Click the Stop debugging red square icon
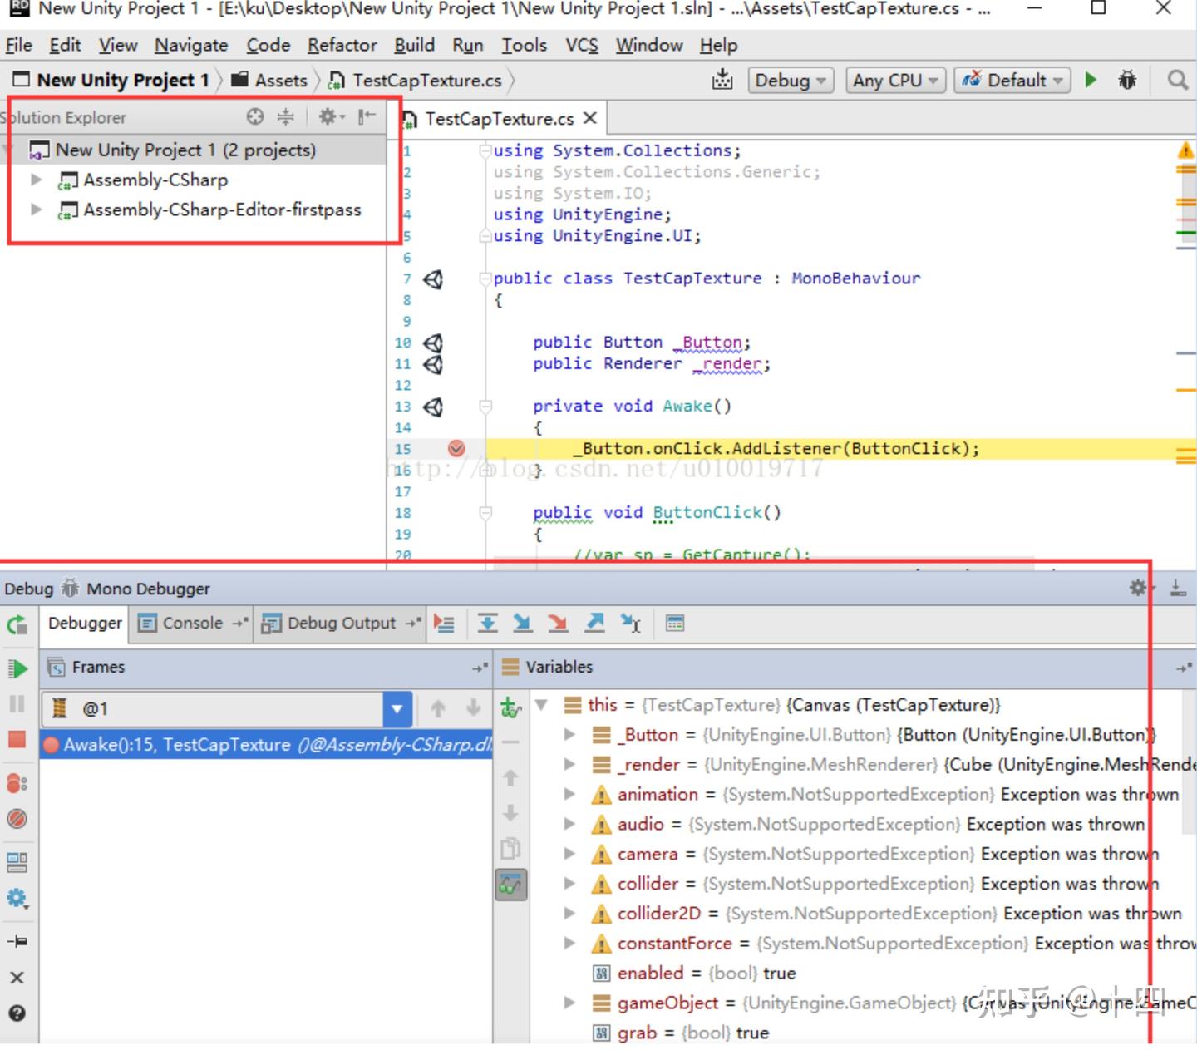The height and width of the screenshot is (1050, 1197). click(x=18, y=740)
